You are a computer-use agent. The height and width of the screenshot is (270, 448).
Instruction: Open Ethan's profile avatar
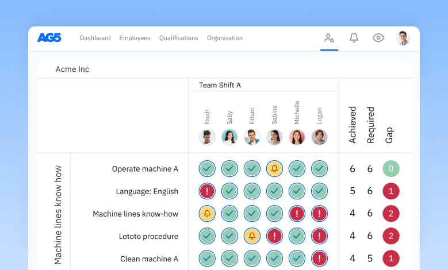(x=252, y=137)
